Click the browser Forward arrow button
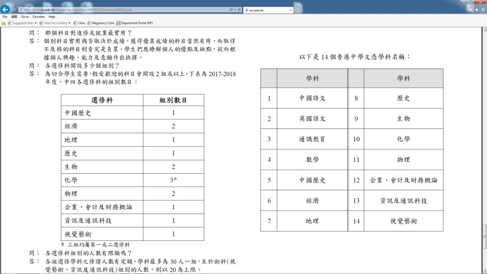Image resolution: width=487 pixels, height=274 pixels. [x=14, y=10]
